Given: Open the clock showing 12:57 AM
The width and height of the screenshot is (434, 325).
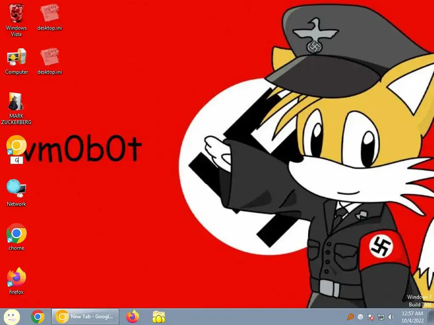Looking at the screenshot, I should pyautogui.click(x=412, y=317).
